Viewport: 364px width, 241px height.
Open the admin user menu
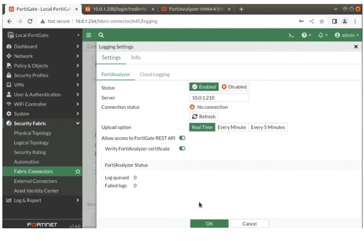(x=347, y=35)
